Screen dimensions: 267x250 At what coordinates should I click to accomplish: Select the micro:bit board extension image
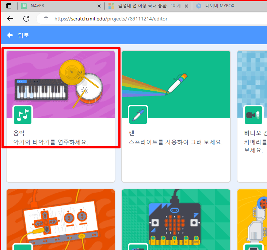pos(176,220)
